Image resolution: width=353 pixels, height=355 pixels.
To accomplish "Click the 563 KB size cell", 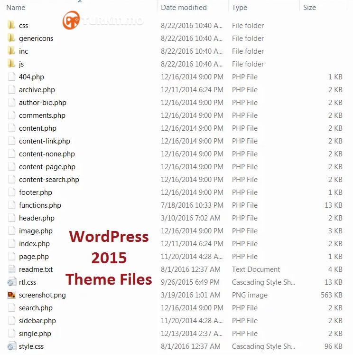I will pos(332,295).
